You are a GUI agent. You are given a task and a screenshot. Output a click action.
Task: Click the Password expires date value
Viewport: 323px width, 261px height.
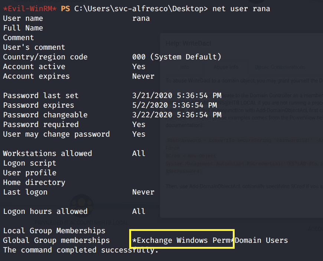[x=174, y=105]
